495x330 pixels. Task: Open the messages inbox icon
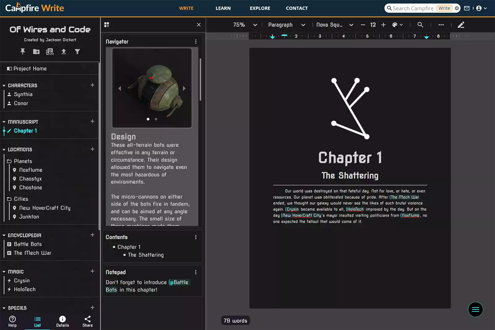coord(467,8)
